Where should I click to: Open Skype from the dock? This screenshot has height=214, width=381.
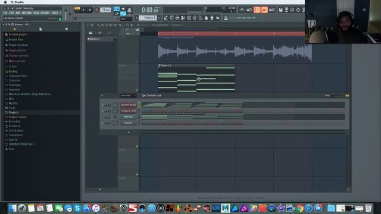tap(77, 208)
